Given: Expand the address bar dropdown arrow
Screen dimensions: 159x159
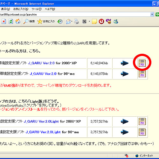Looking at the screenshot, I should pyautogui.click(x=152, y=14).
